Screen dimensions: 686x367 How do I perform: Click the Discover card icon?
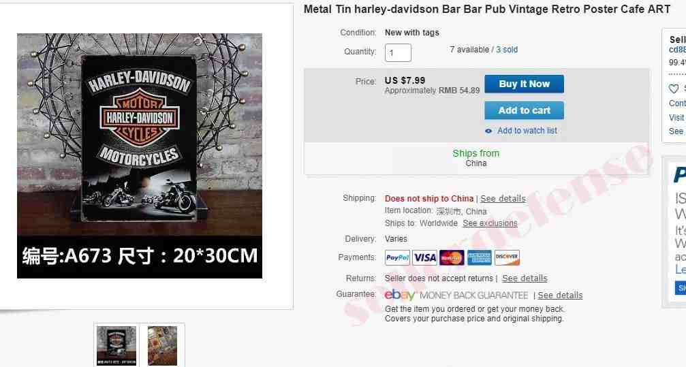click(x=507, y=257)
